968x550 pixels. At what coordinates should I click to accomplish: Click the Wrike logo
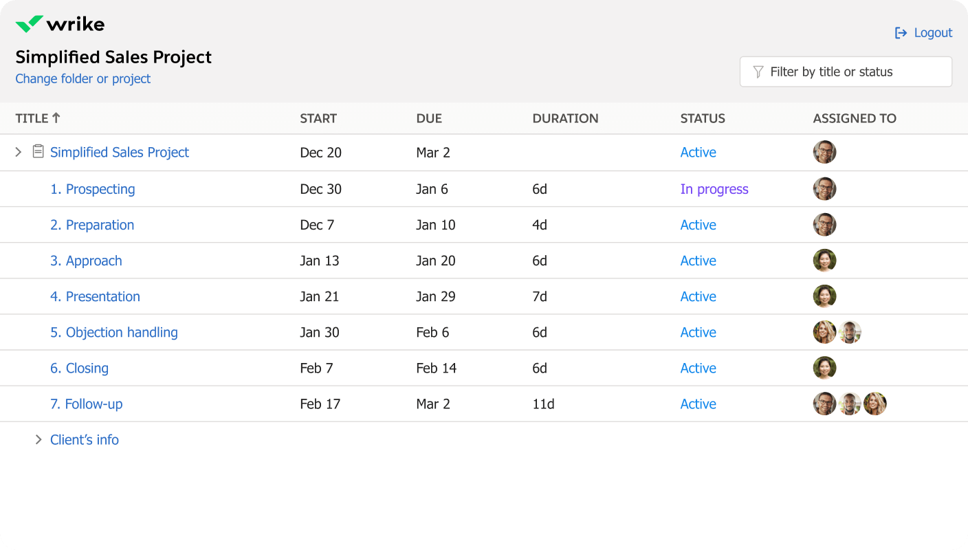(x=60, y=25)
